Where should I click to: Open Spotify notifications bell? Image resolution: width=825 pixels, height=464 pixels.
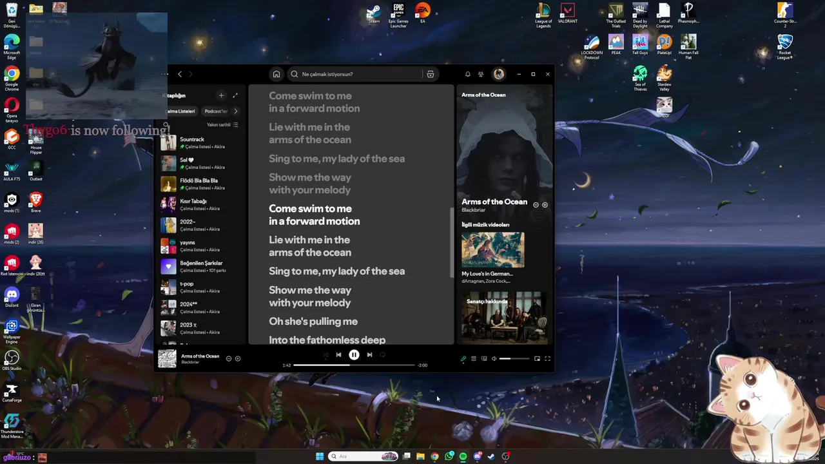pyautogui.click(x=468, y=74)
